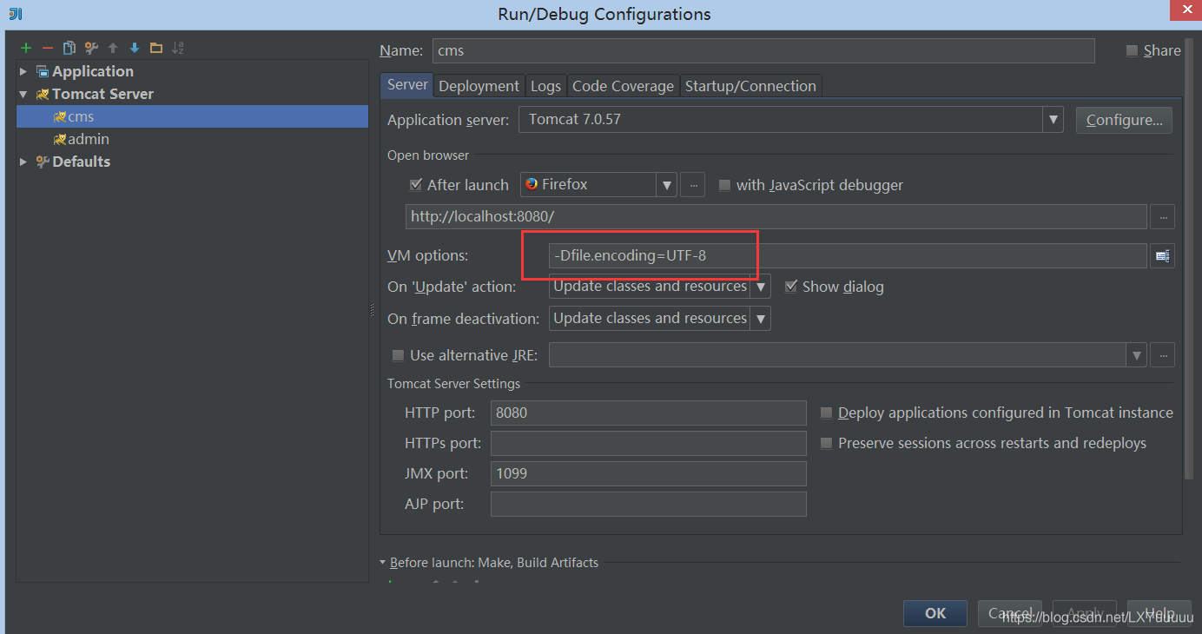
Task: Click the HTTP port field
Action: point(649,413)
